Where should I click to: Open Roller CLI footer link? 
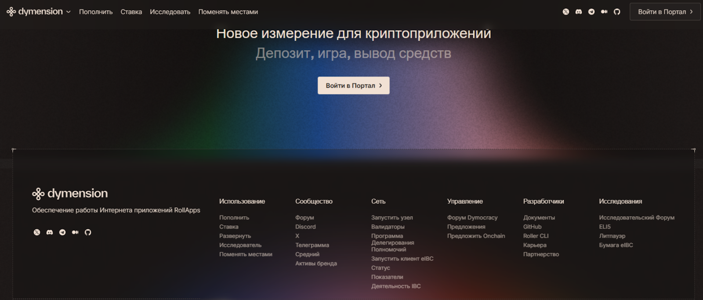point(536,236)
